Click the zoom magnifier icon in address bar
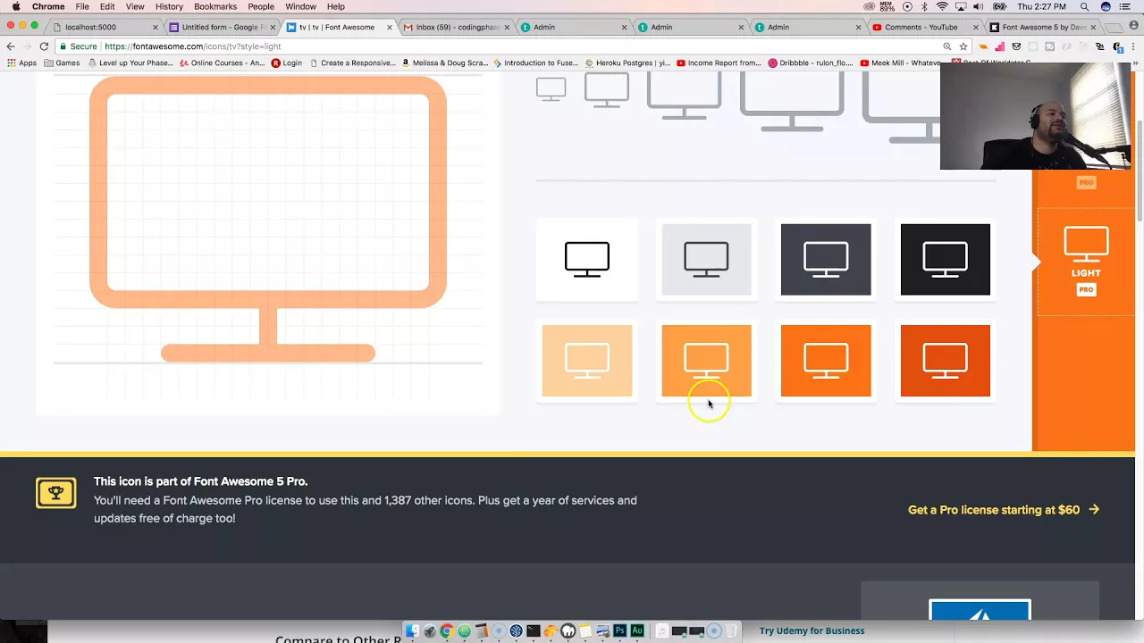 tap(947, 46)
